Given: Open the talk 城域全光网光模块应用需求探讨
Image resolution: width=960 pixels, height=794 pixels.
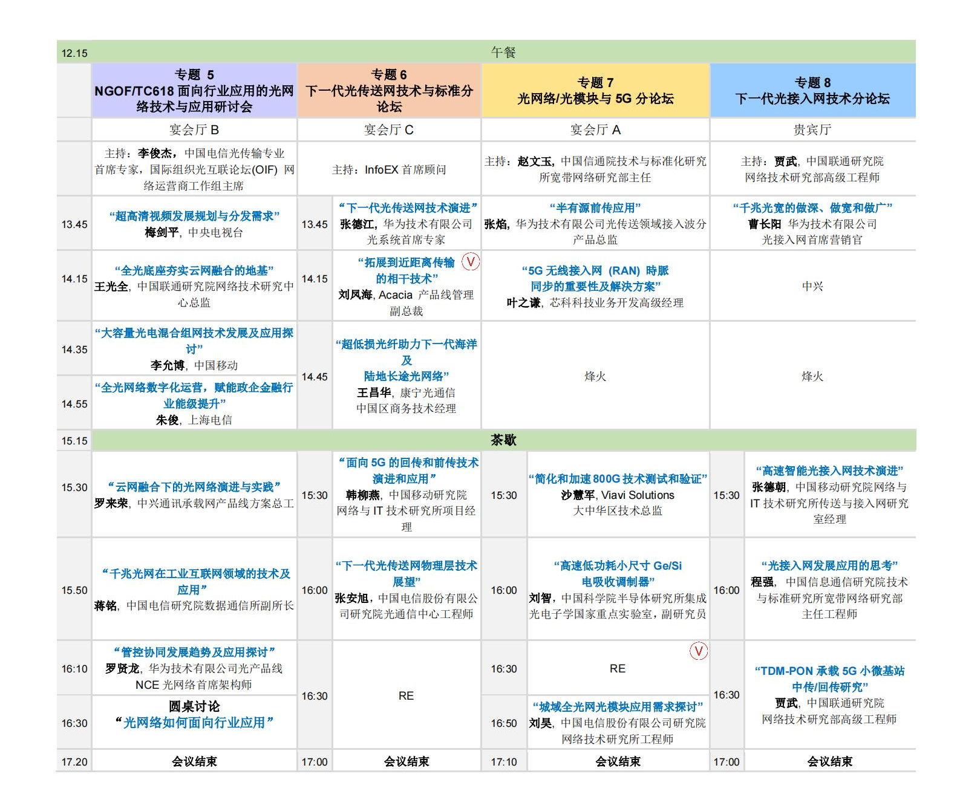Looking at the screenshot, I should click(x=618, y=706).
